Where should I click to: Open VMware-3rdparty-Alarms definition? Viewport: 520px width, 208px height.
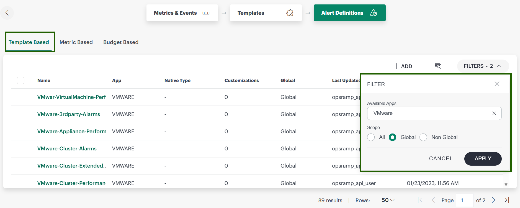pos(69,114)
